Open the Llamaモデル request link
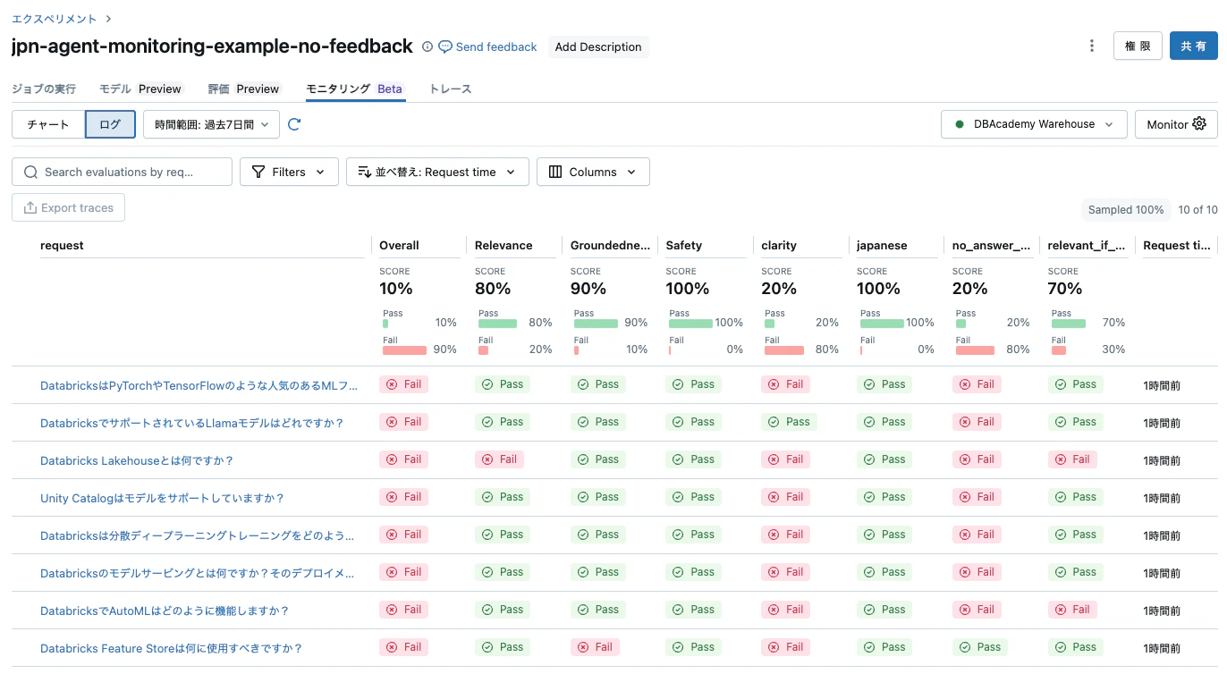Image resolution: width=1227 pixels, height=674 pixels. pos(192,423)
